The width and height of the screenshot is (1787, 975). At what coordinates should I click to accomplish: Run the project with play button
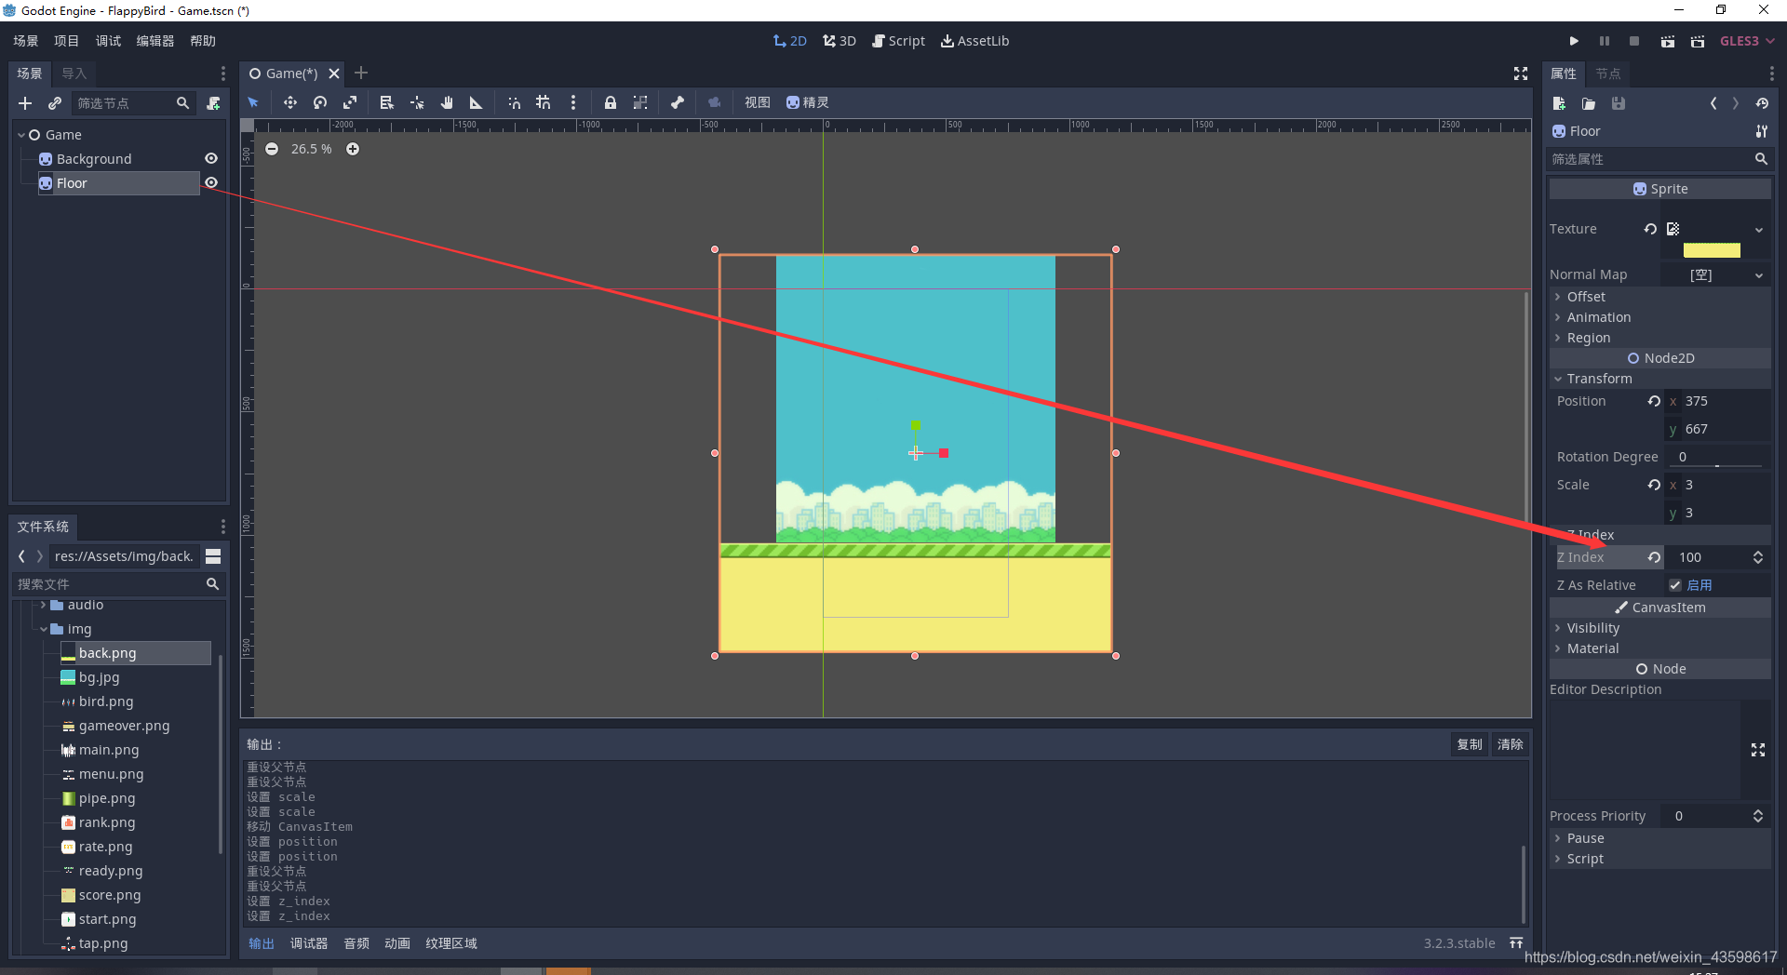pos(1574,41)
